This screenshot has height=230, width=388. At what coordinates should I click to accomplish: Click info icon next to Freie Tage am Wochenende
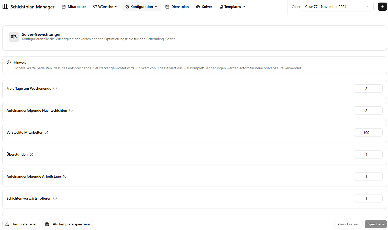coord(55,88)
